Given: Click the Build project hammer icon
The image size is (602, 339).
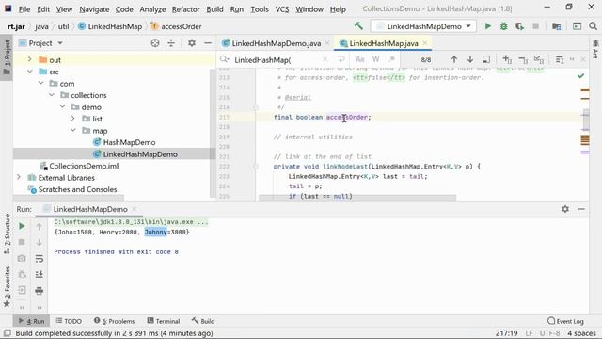Looking at the screenshot, I should click(x=358, y=26).
